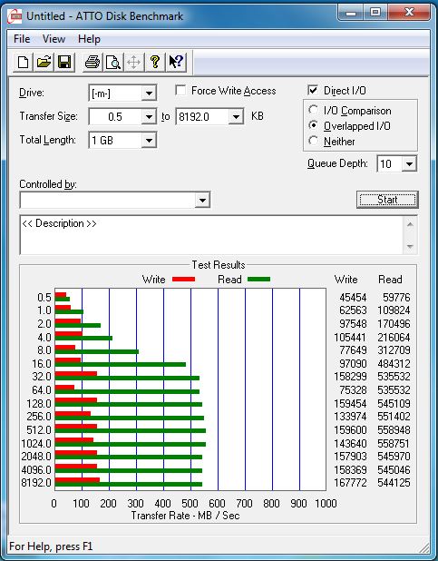Open the Help menu

(x=89, y=39)
